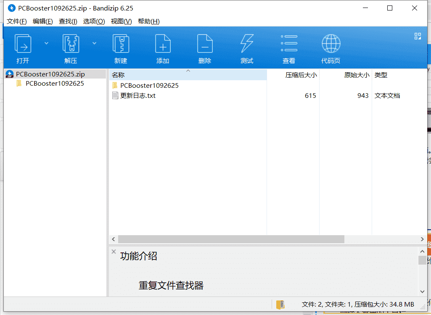
Task: Click the Extract (解压) toolbar icon
Action: coord(71,43)
